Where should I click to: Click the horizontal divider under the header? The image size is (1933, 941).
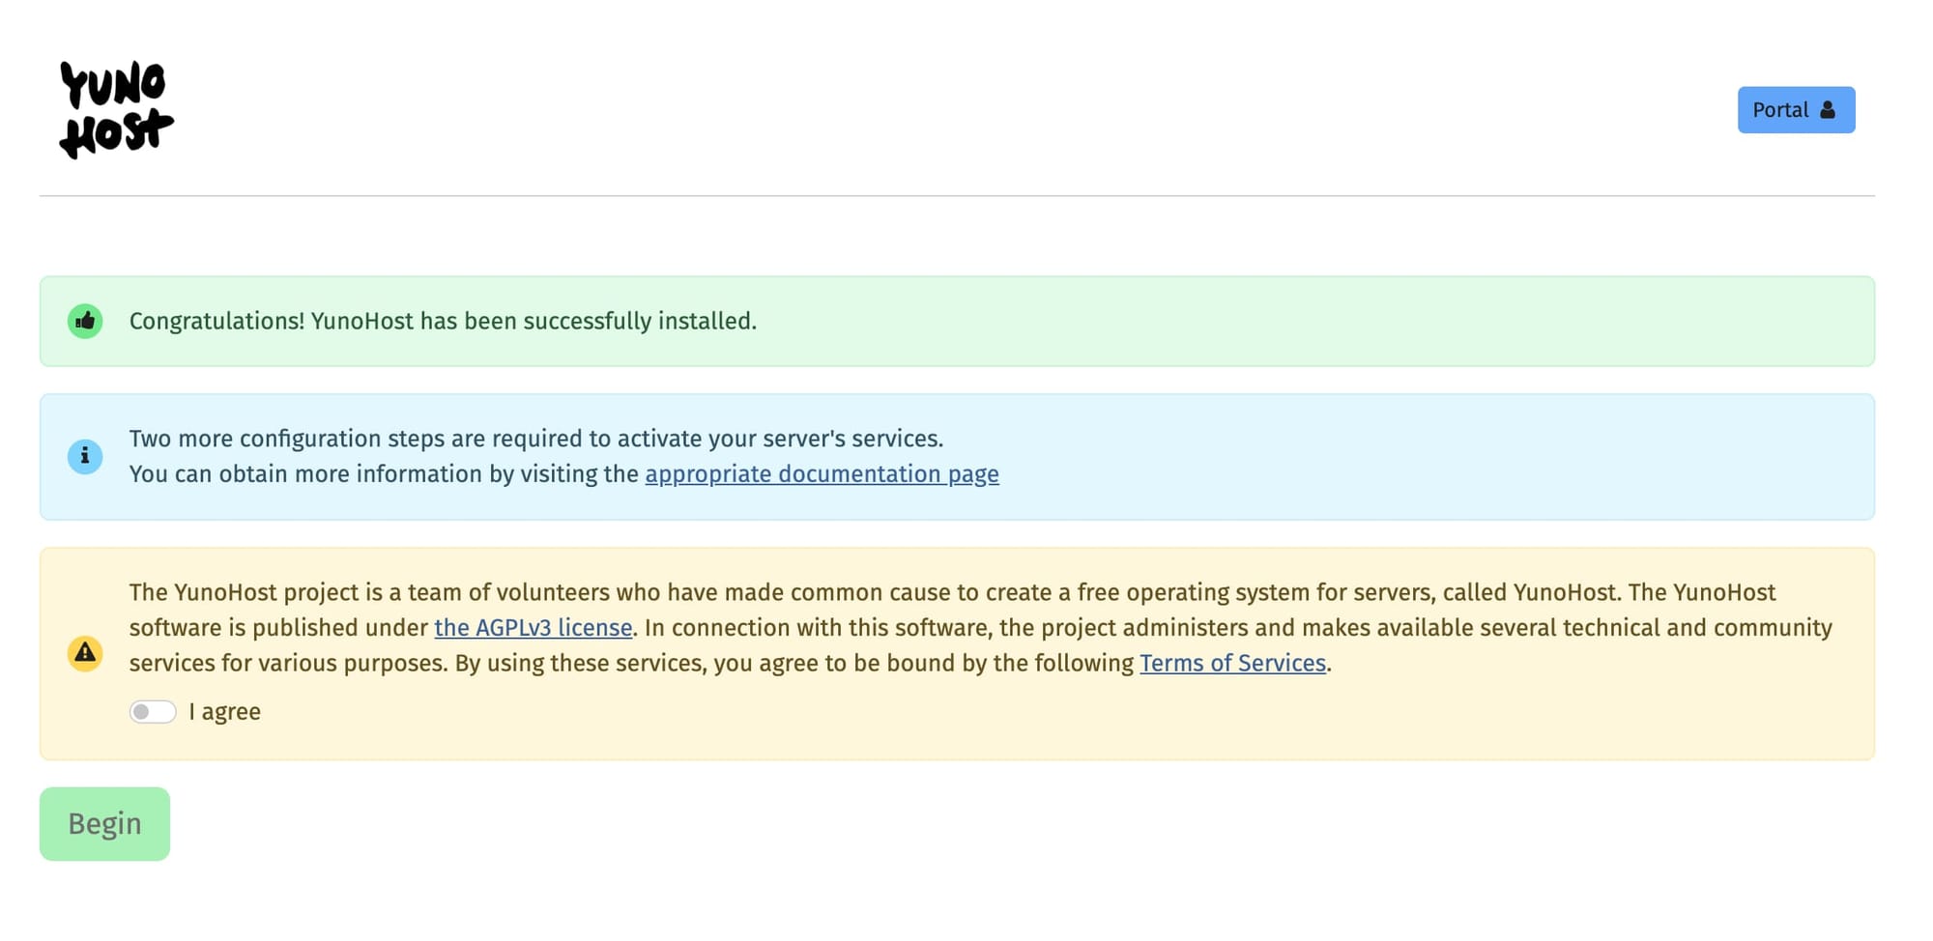pyautogui.click(x=966, y=196)
